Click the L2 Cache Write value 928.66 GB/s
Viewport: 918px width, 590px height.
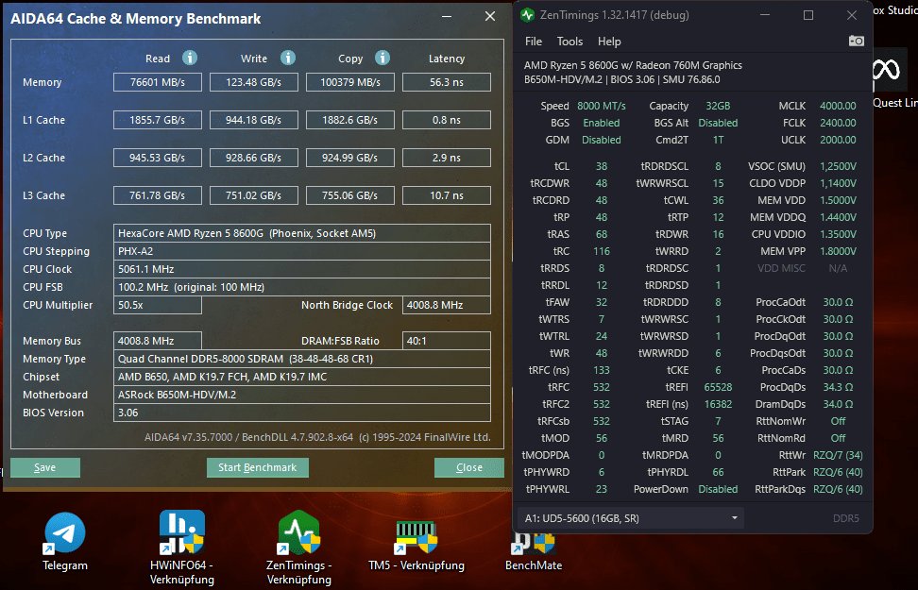(253, 158)
